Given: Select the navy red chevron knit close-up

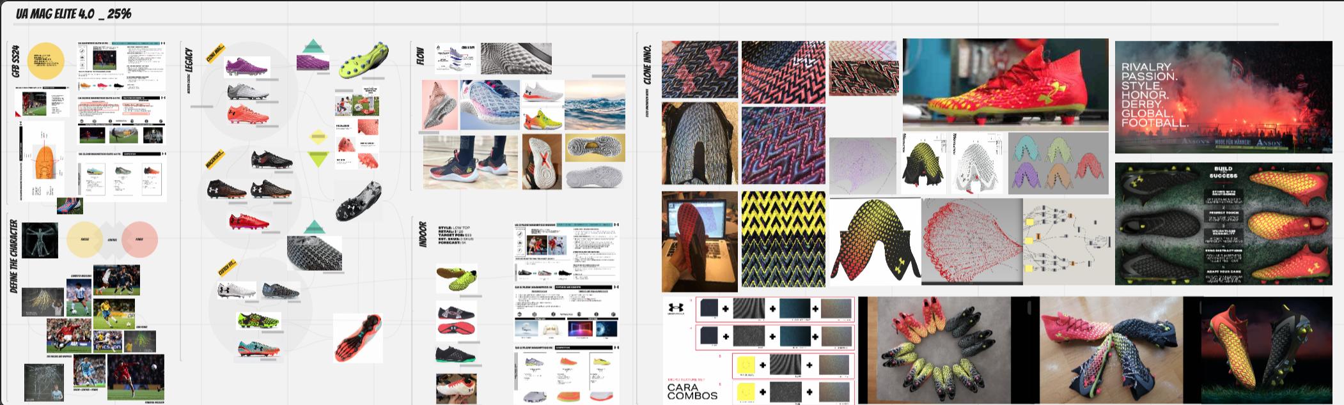Looking at the screenshot, I should click(699, 70).
